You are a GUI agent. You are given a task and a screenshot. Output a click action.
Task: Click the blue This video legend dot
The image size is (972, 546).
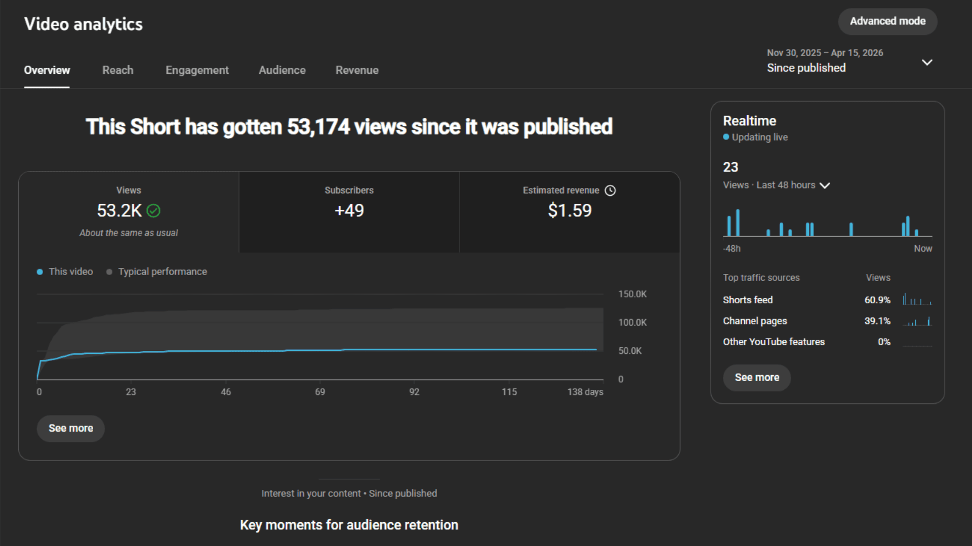pos(40,272)
